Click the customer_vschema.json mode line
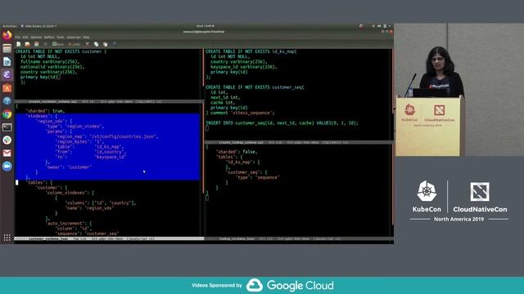The image size is (524, 294). pyautogui.click(x=109, y=238)
